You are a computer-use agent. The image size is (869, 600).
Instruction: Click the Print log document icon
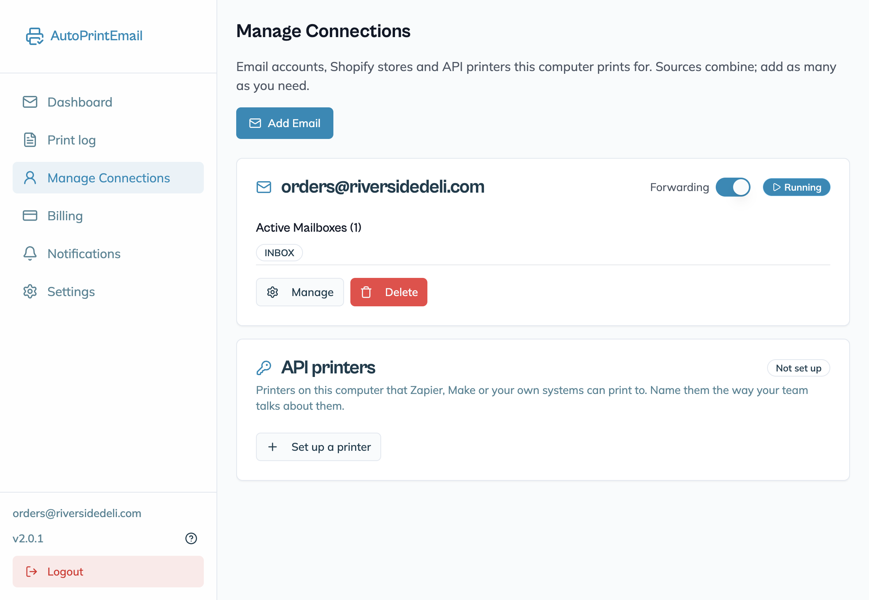click(x=30, y=140)
